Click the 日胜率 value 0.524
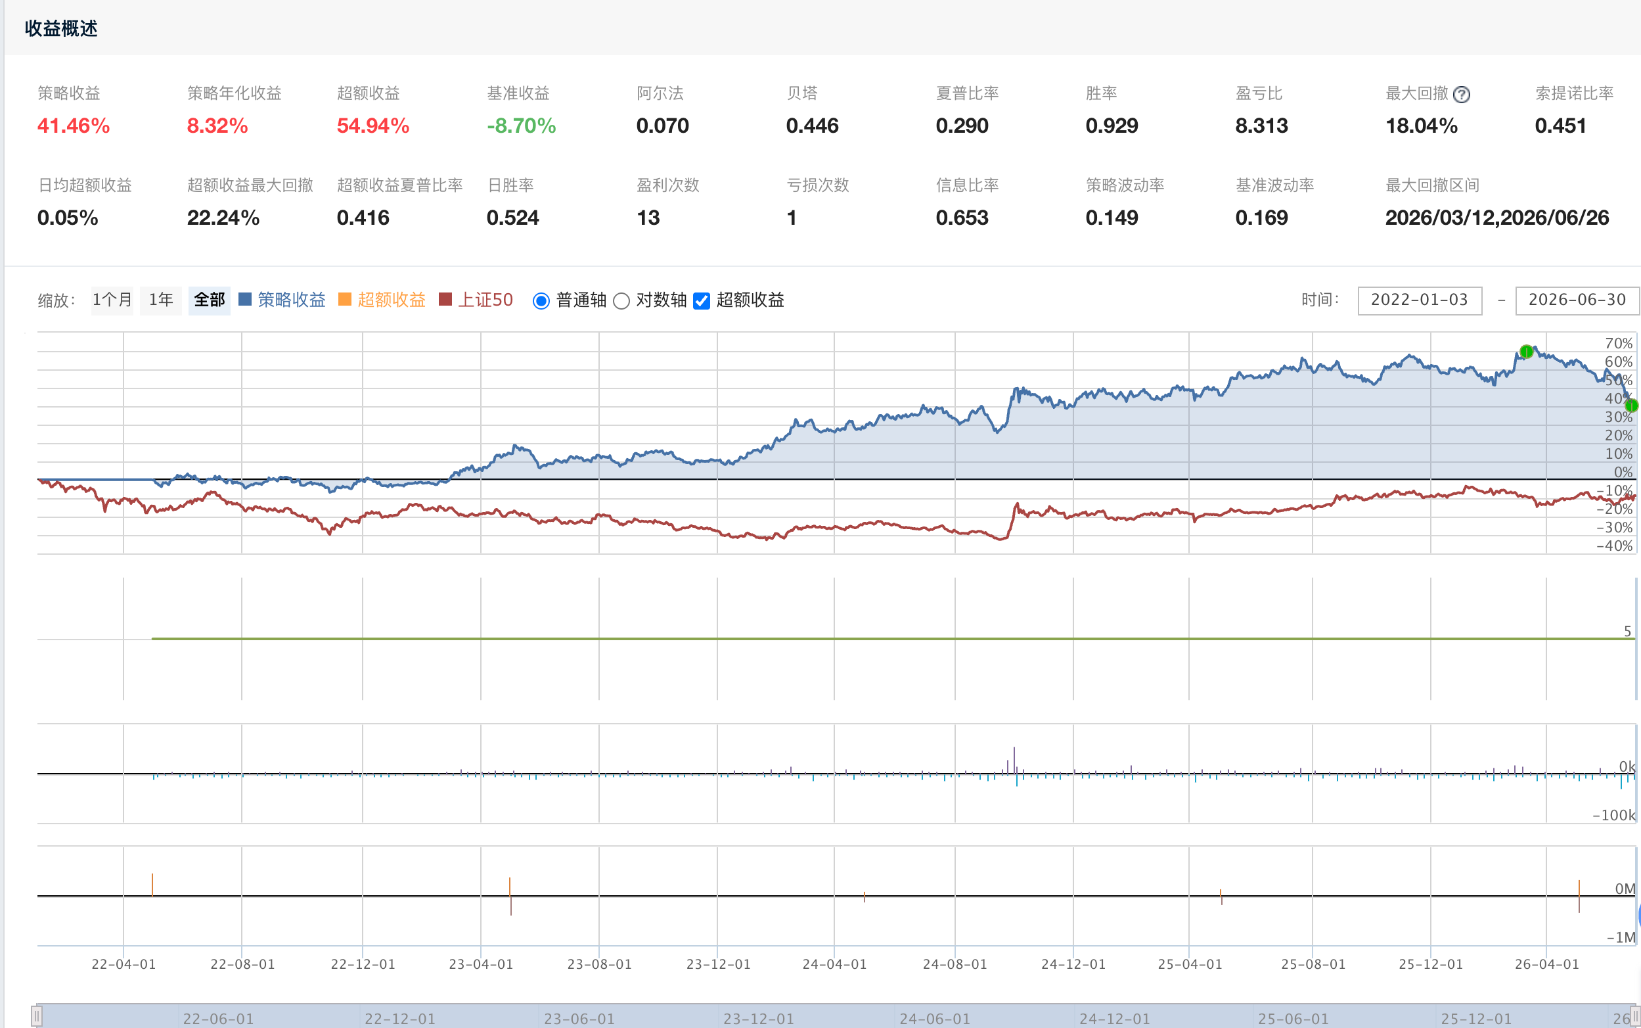The height and width of the screenshot is (1028, 1641). pos(512,218)
